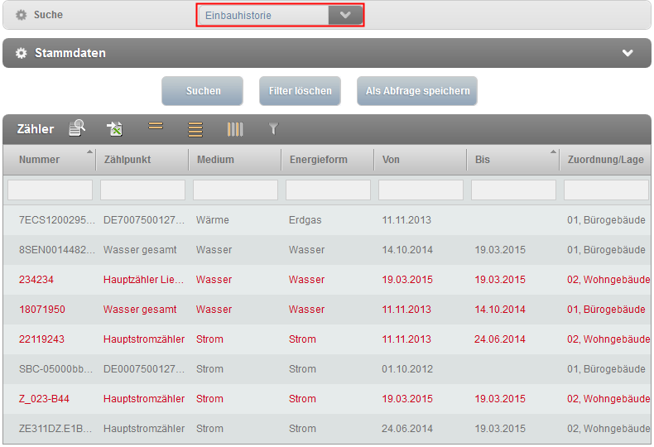Viewport: 654px width, 447px height.
Task: Click the Als Abfrage speichern button
Action: (x=417, y=91)
